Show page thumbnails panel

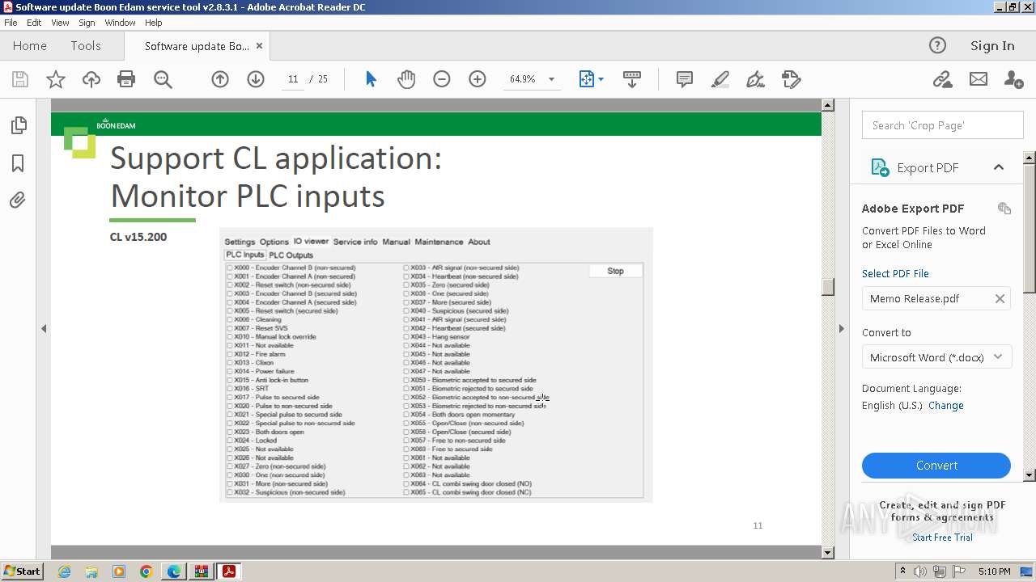(18, 125)
